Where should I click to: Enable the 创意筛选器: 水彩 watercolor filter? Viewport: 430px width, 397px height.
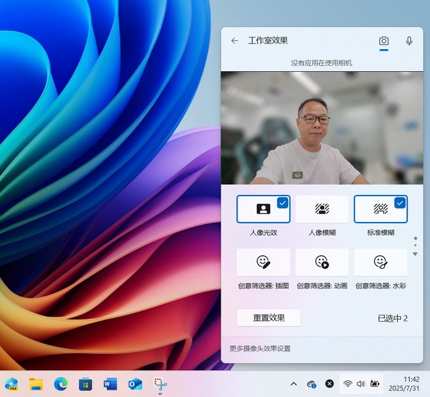(x=381, y=262)
